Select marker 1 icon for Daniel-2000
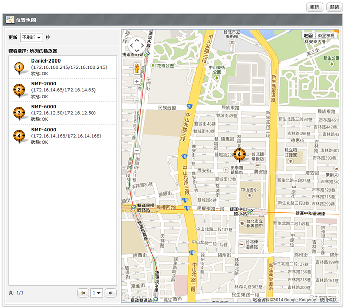The height and width of the screenshot is (308, 345). point(19,68)
